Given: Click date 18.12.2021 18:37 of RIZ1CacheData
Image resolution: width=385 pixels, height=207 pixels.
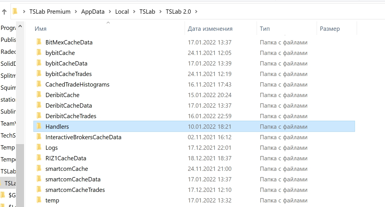Looking at the screenshot, I should (x=210, y=158).
